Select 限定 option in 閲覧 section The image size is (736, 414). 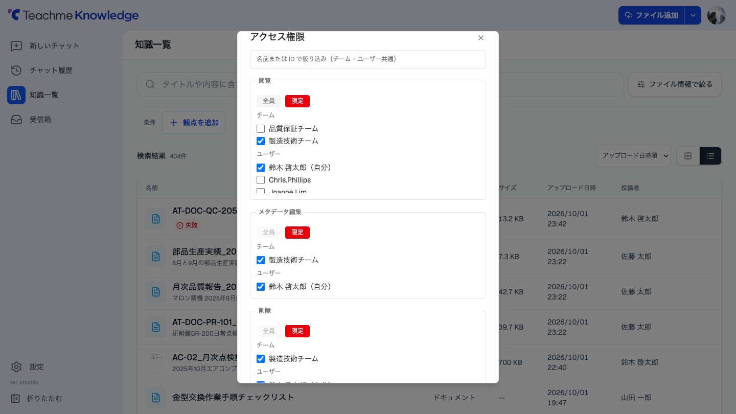click(297, 101)
